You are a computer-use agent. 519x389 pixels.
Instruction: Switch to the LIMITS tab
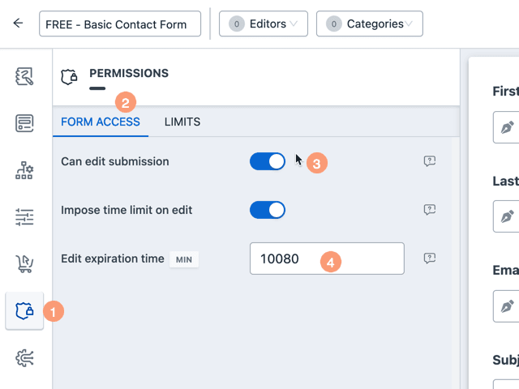(182, 122)
